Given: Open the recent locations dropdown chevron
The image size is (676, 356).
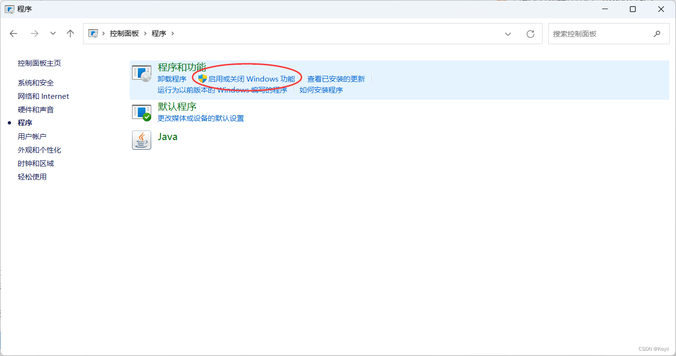Looking at the screenshot, I should [53, 34].
